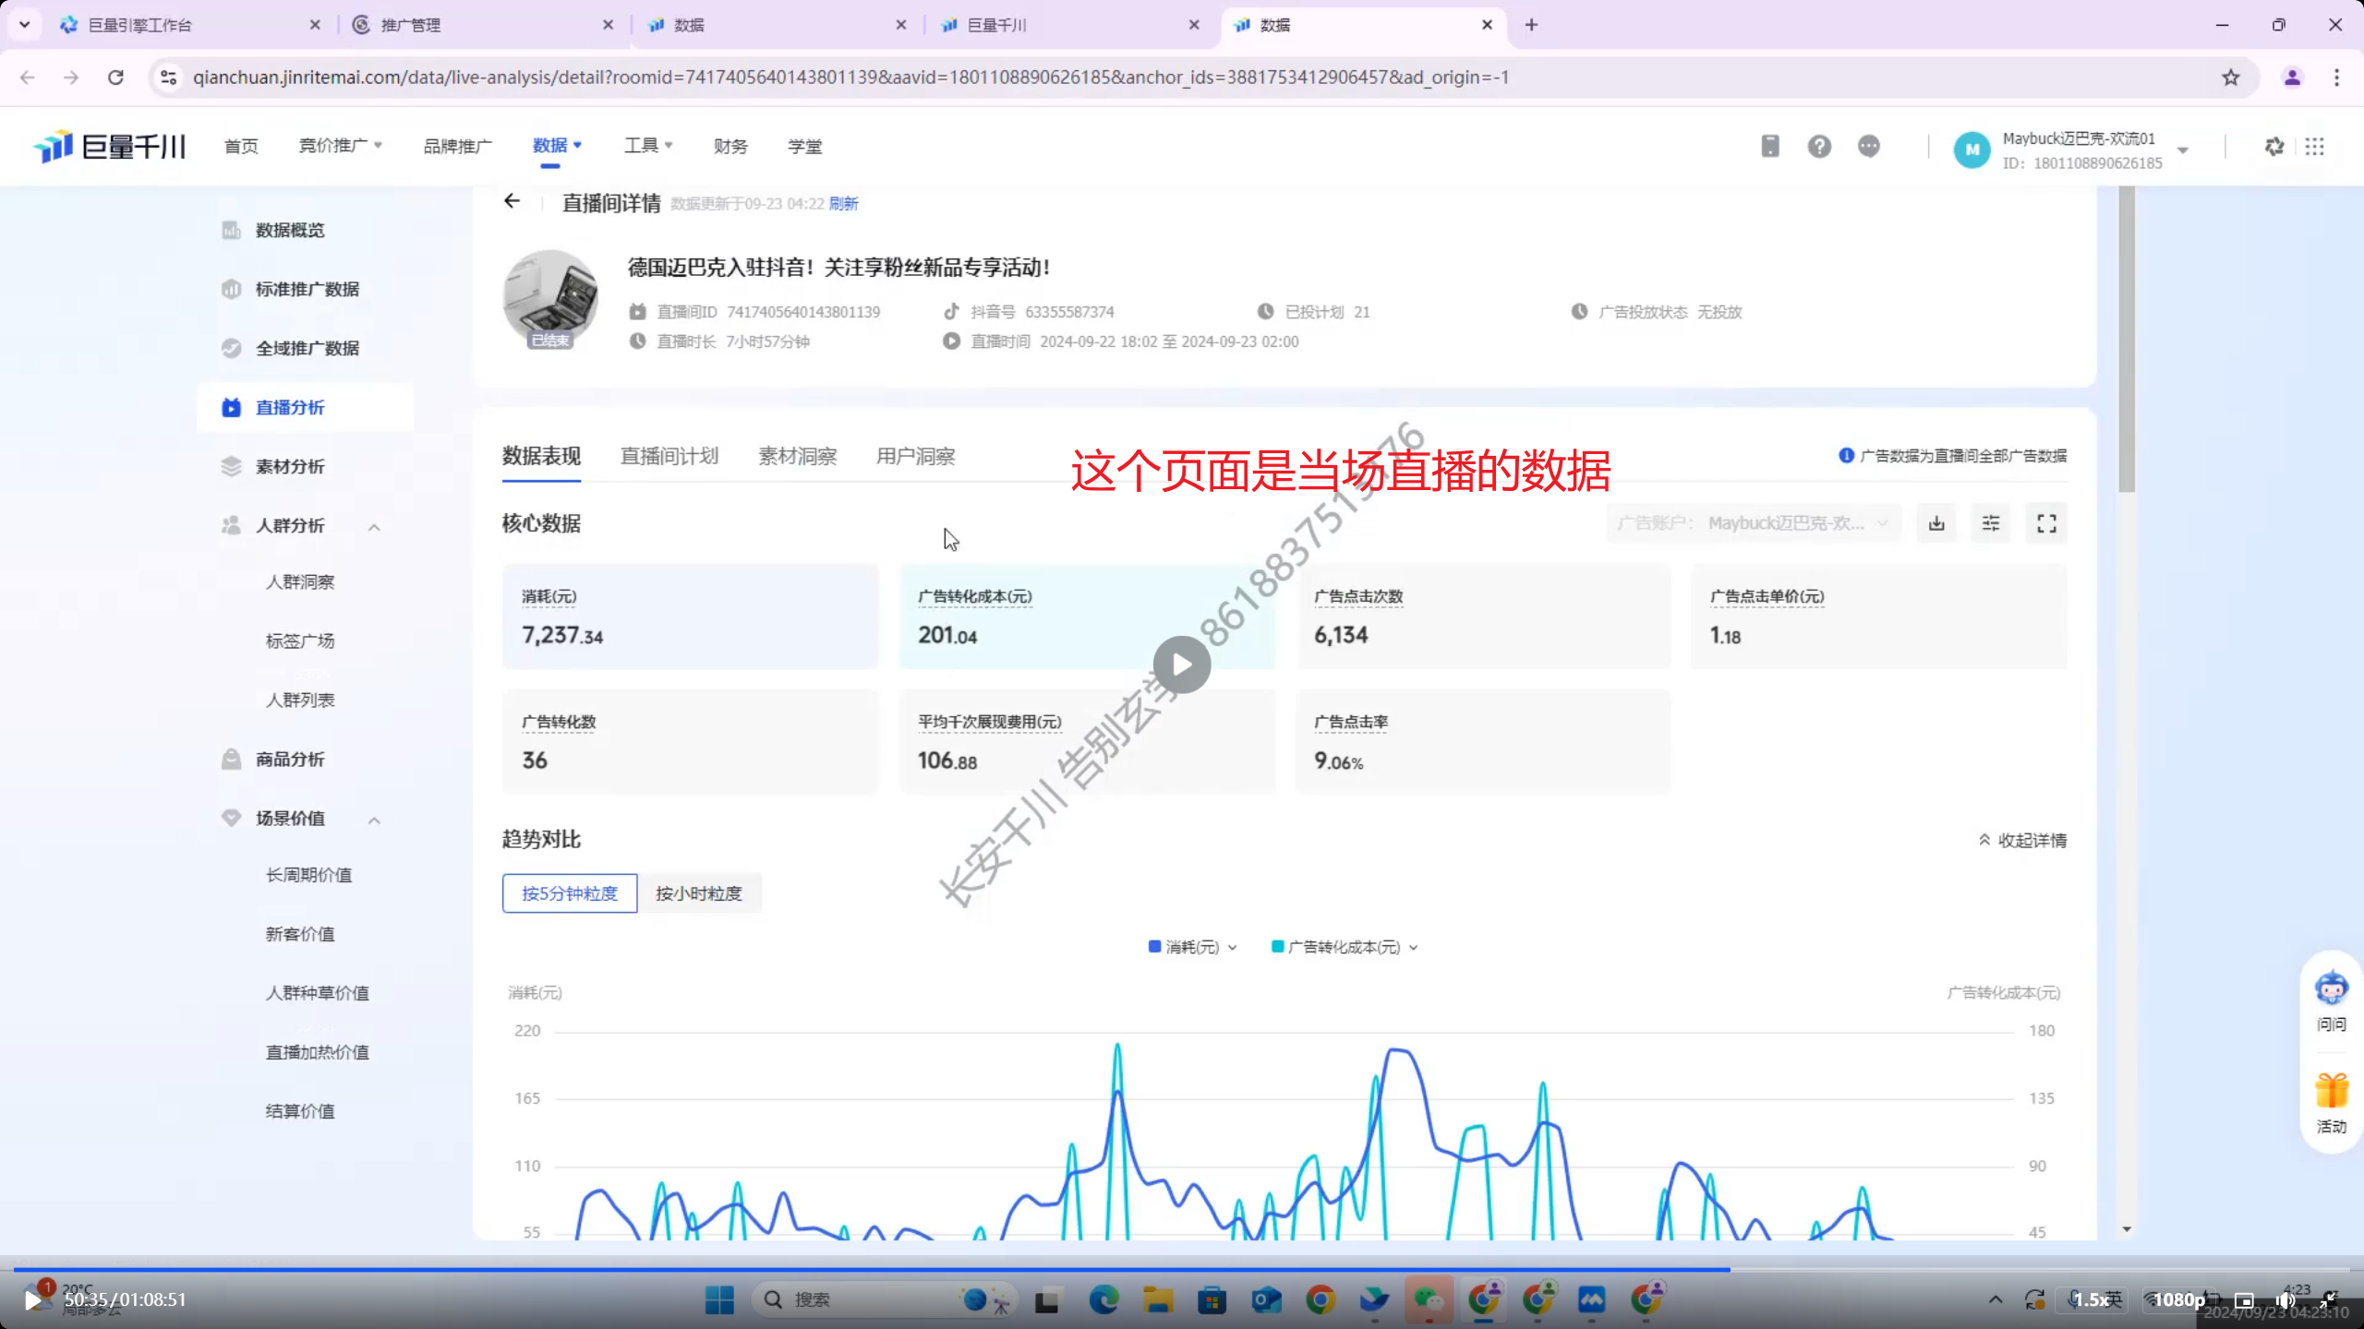Open custom columns settings icon
2364x1329 pixels.
coord(1991,523)
